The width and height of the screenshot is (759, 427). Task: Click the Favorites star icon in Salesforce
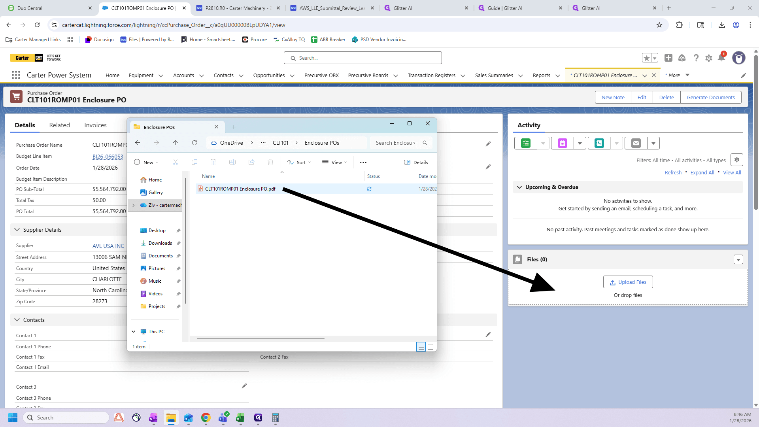click(x=646, y=58)
